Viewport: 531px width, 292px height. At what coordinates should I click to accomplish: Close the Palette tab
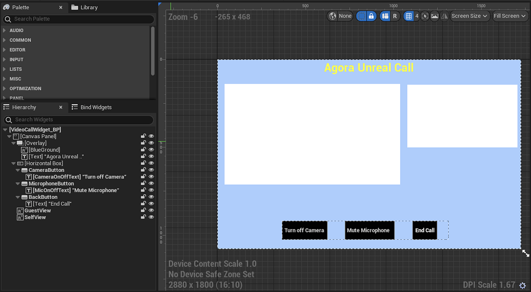(61, 7)
